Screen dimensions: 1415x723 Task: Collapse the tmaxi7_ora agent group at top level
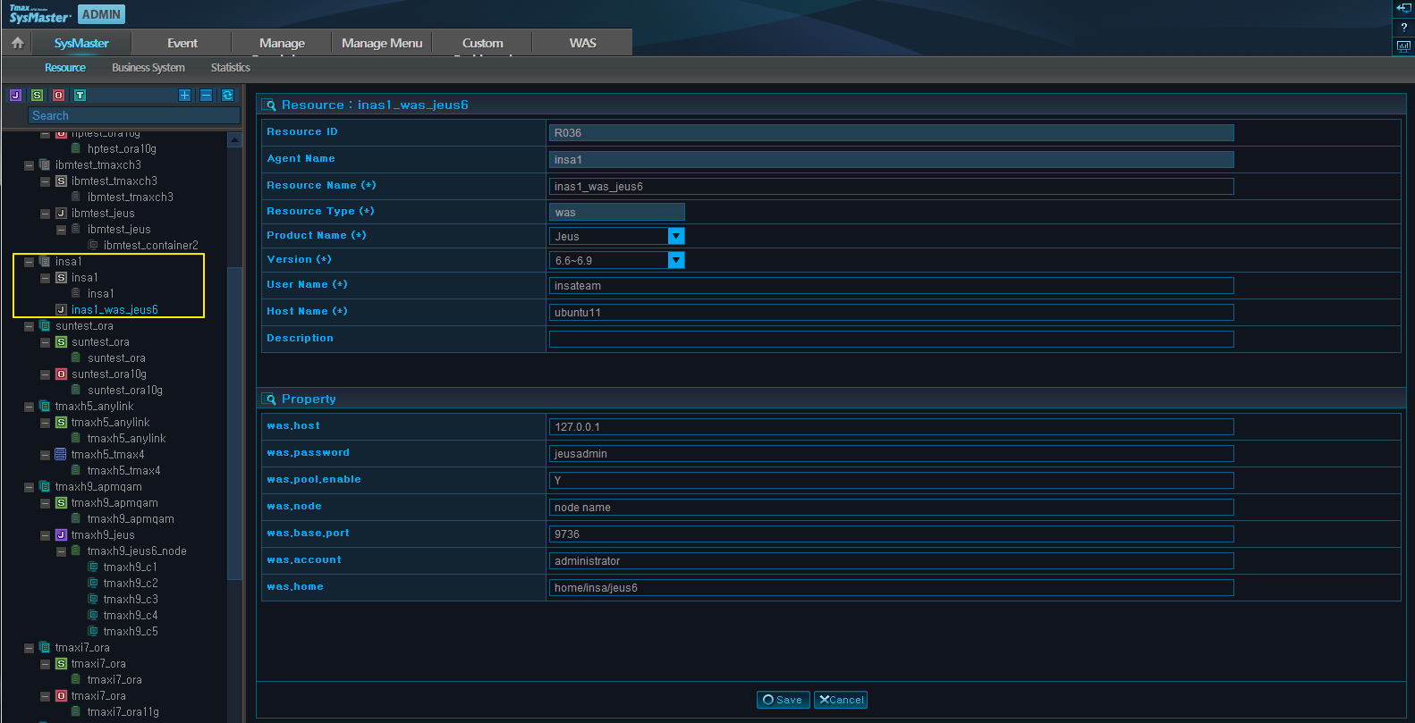click(x=29, y=648)
